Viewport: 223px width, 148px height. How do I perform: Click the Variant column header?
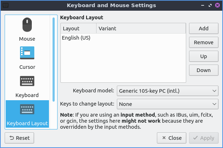(141, 29)
